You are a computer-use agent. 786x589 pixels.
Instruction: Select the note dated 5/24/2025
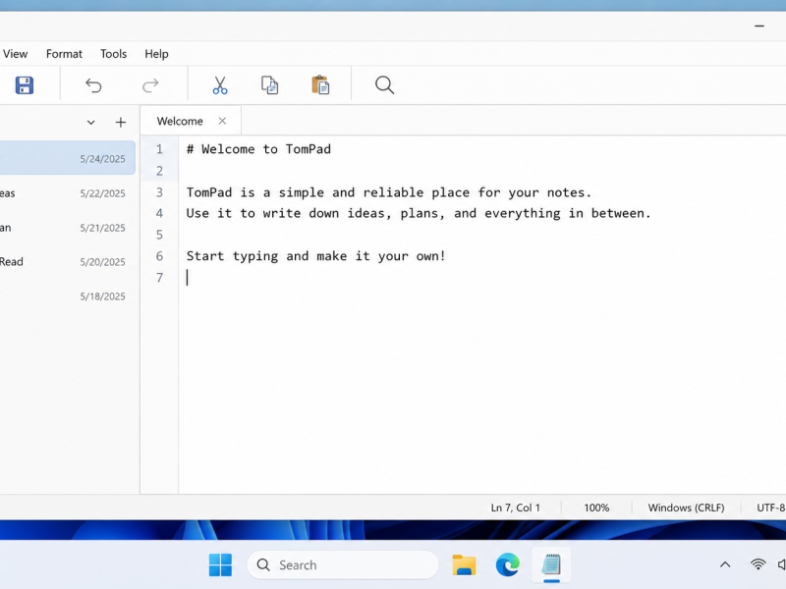pos(67,158)
